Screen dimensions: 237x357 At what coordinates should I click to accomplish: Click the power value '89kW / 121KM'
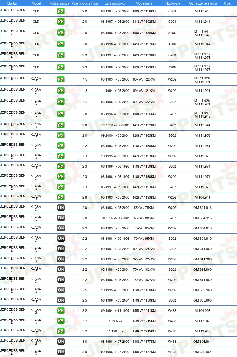tap(144, 91)
